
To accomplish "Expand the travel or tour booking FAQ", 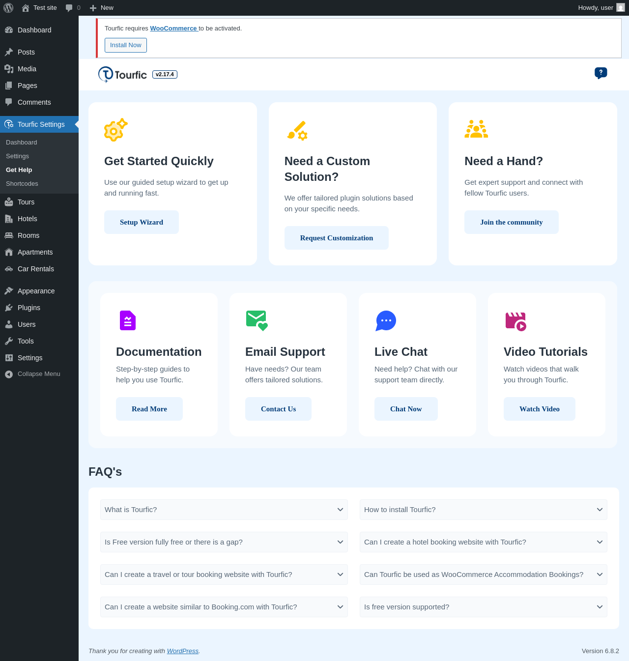I will pos(224,575).
